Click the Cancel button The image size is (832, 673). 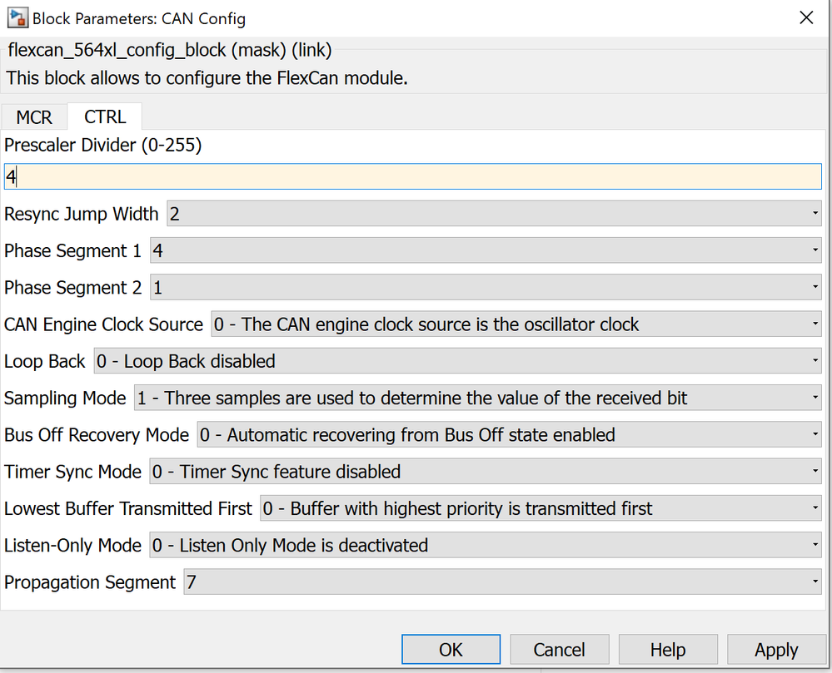click(559, 650)
